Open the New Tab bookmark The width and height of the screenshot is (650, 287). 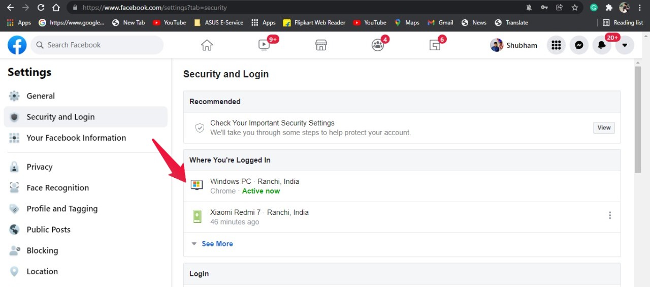[128, 22]
